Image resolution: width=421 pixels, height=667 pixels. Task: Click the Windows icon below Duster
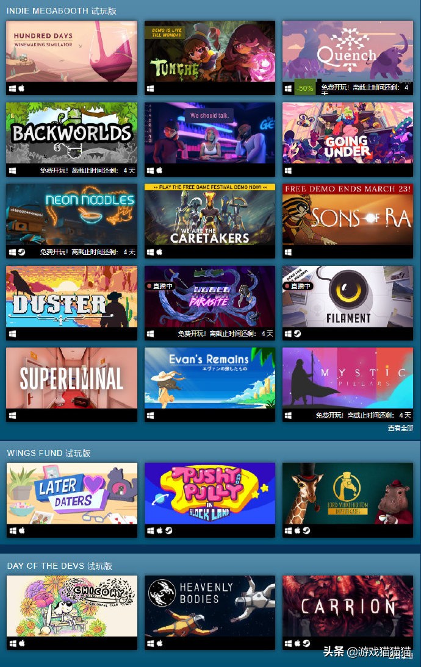click(12, 334)
